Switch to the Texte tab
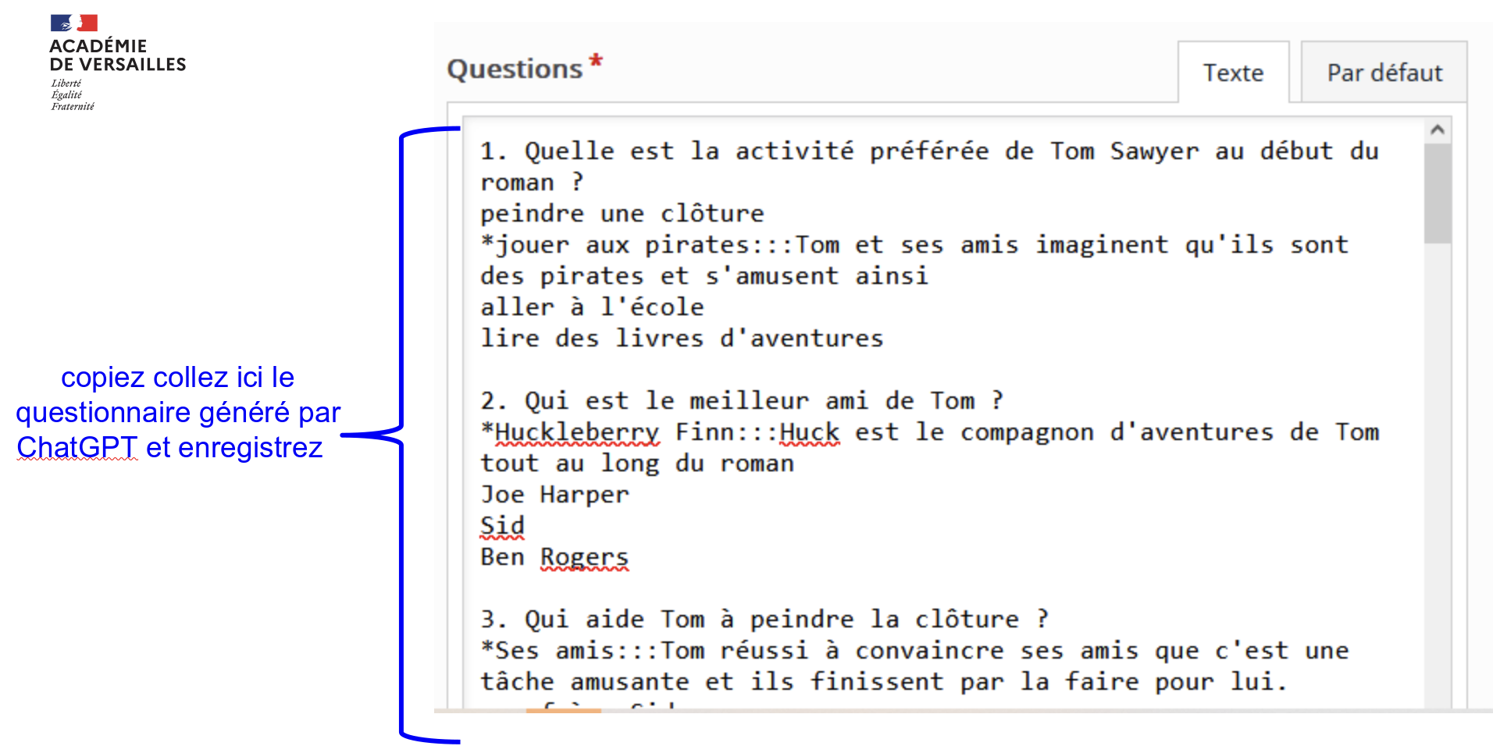The image size is (1493, 746). 1232,73
